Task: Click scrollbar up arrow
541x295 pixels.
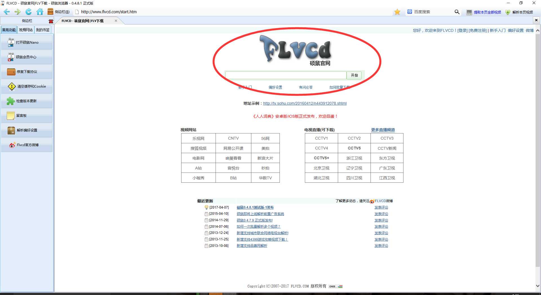Action: 538,30
